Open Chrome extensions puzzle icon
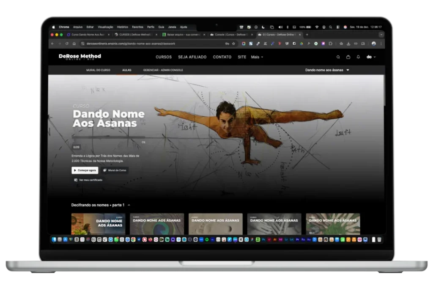This screenshot has height=289, width=433. pyautogui.click(x=330, y=44)
